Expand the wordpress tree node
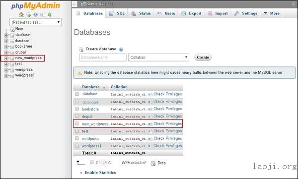 6,70
